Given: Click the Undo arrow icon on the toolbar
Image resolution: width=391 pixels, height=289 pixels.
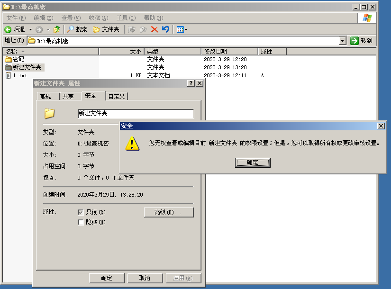Looking at the screenshot, I should tap(165, 29).
